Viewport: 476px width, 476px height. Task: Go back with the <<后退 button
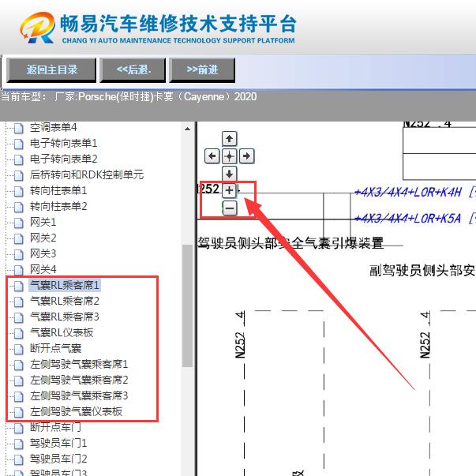click(x=133, y=70)
